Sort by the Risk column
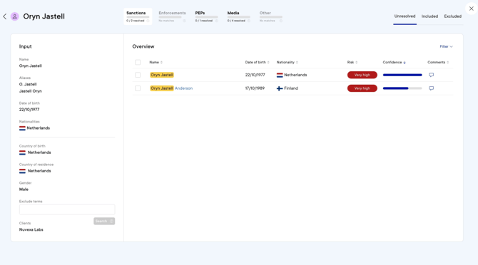The image size is (478, 265). click(352, 63)
